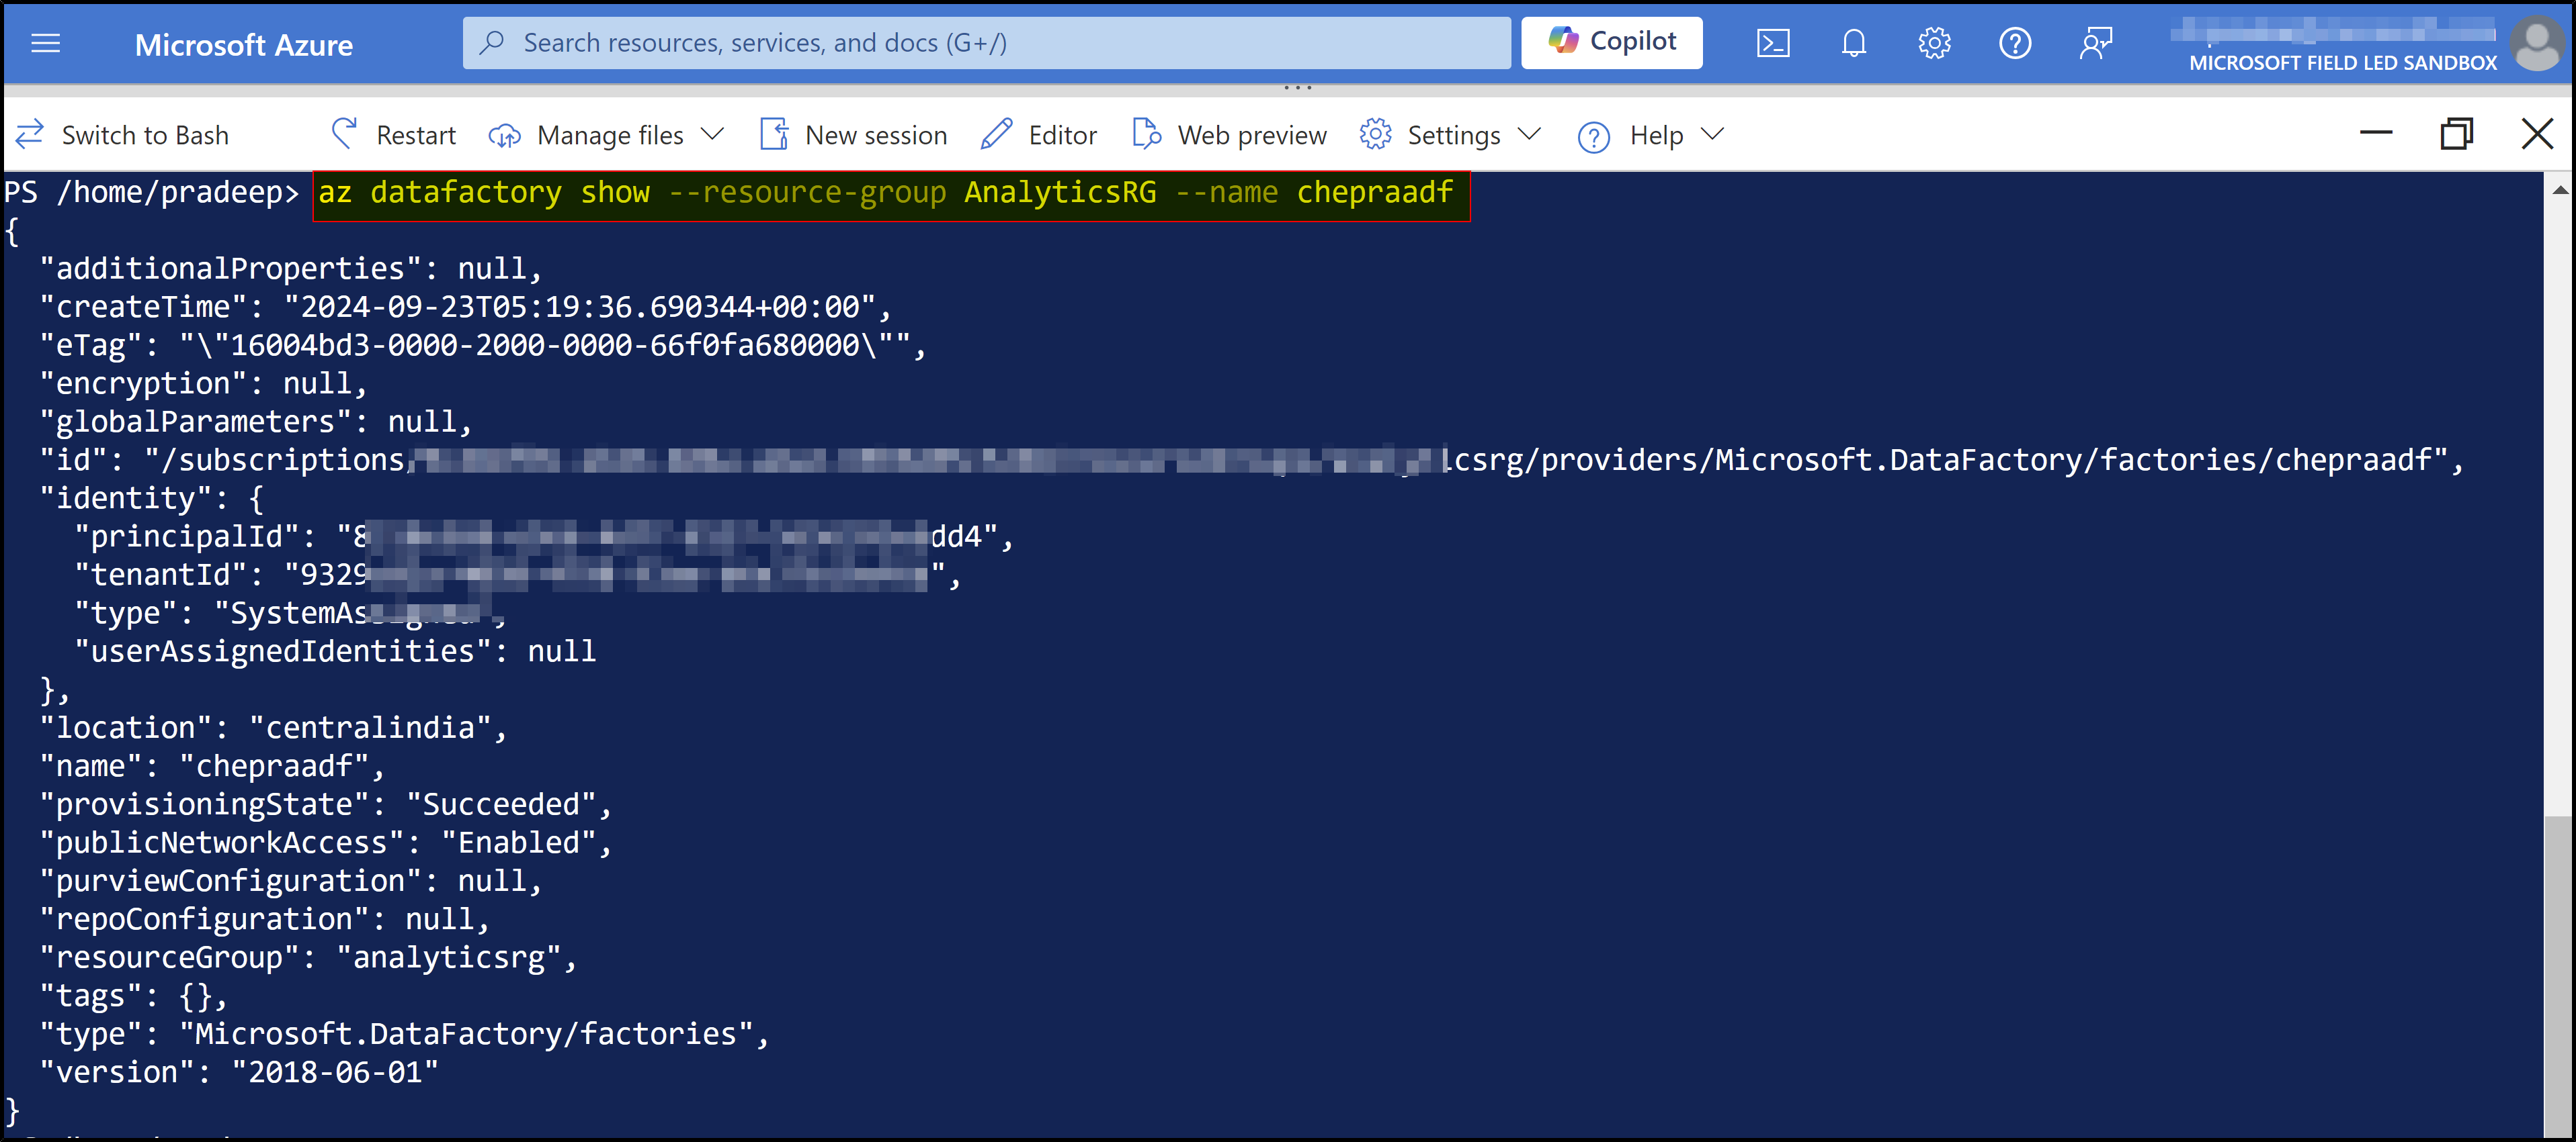The image size is (2576, 1142).
Task: Click the search magnifier icon
Action: click(492, 43)
